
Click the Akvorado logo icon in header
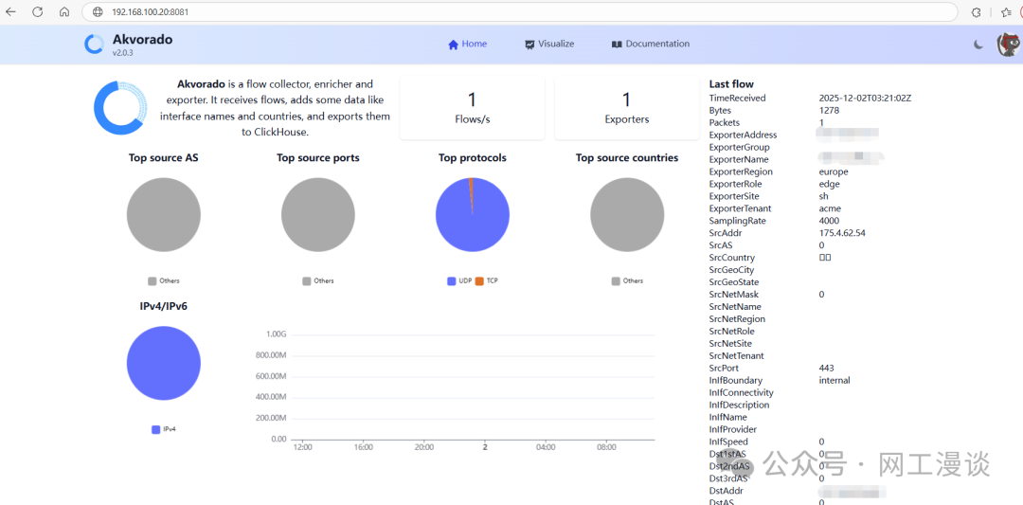coord(94,44)
